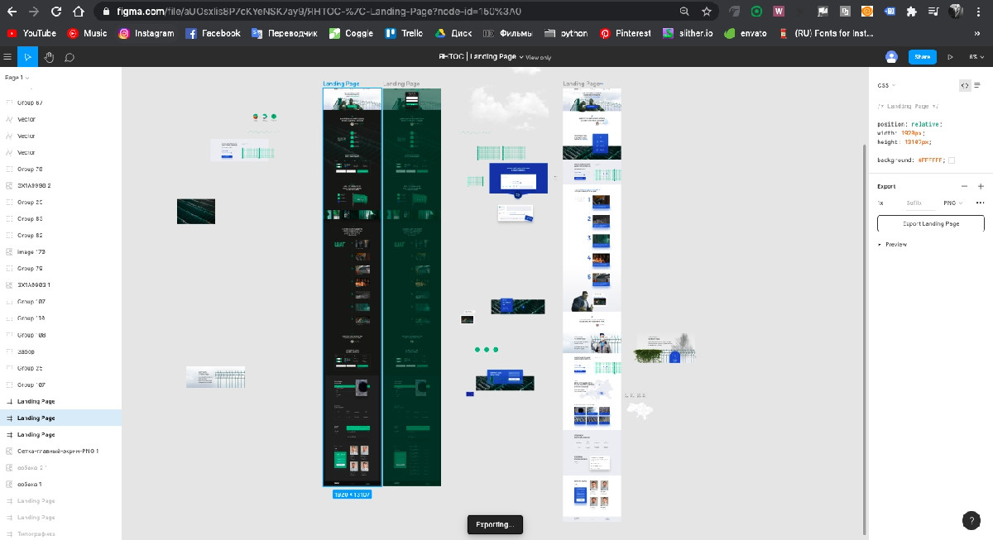The width and height of the screenshot is (993, 540).
Task: Select Group 25 layer
Action: tap(60, 368)
